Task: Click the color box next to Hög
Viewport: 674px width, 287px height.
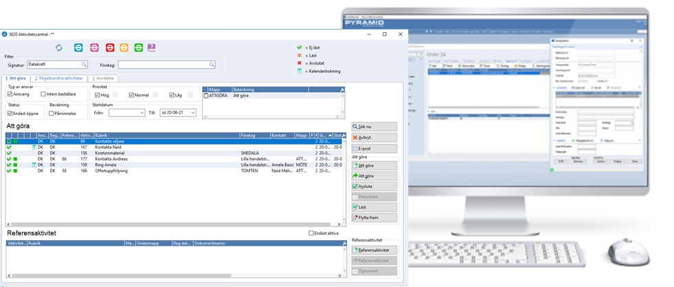Action: [116, 94]
